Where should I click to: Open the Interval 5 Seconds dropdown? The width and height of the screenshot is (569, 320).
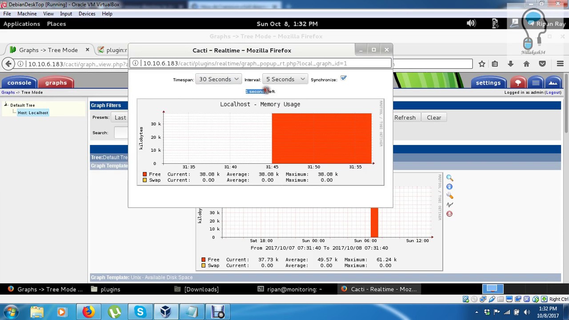285,79
